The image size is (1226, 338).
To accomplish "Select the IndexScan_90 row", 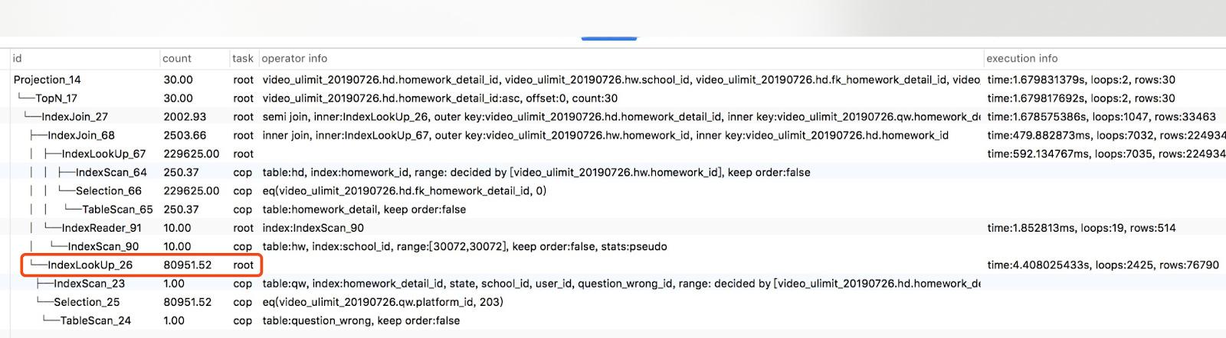I will (x=103, y=246).
